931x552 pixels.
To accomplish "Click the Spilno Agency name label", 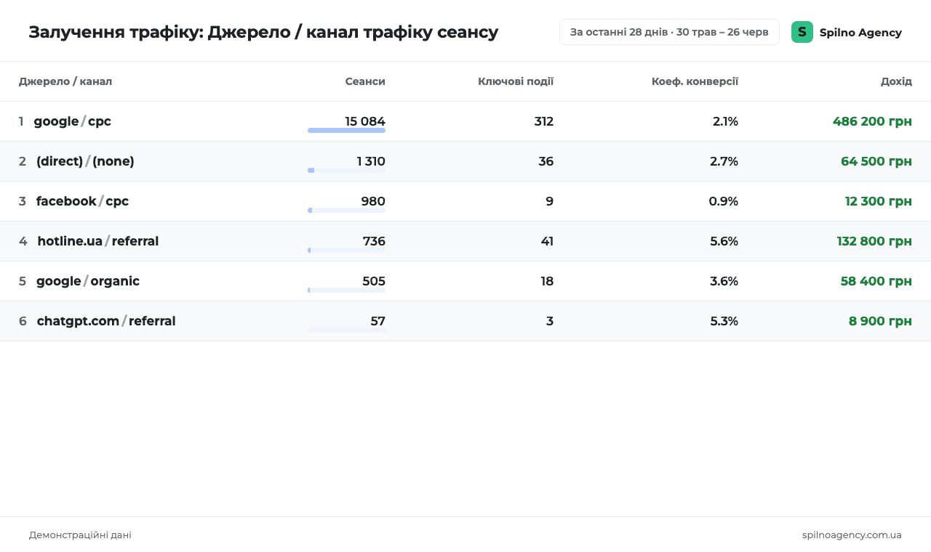I will point(860,33).
